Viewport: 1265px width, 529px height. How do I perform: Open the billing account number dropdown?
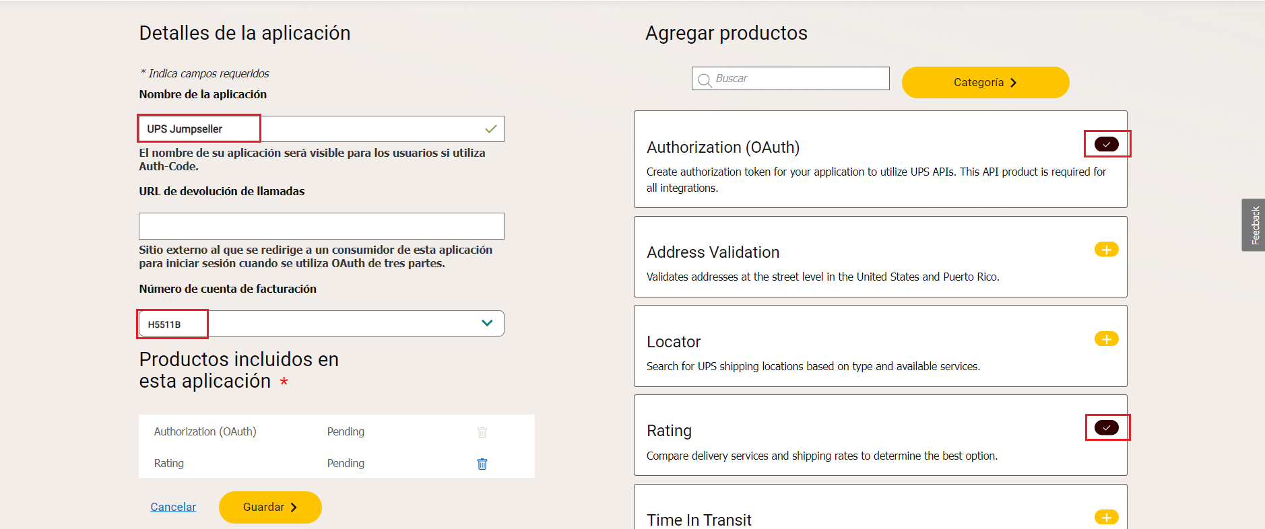[321, 324]
